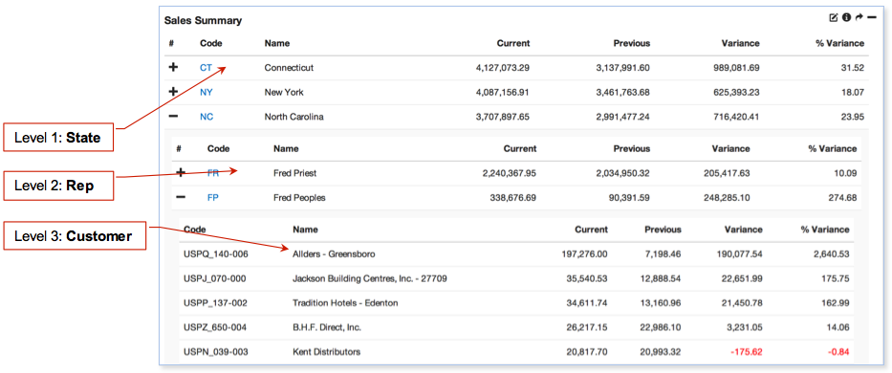The height and width of the screenshot is (373, 892).
Task: Click customer code USPJ_070-000
Action: tap(216, 278)
